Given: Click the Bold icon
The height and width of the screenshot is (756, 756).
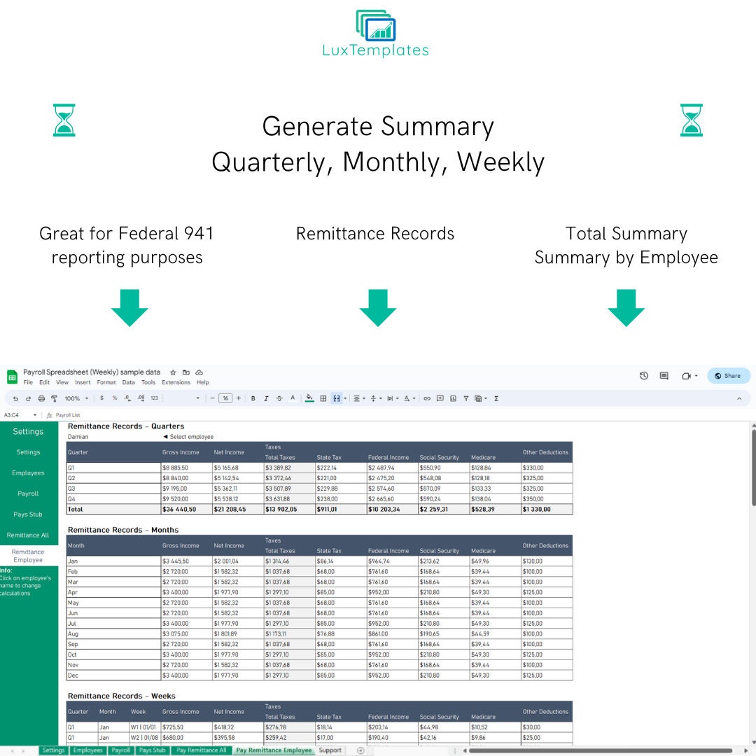Looking at the screenshot, I should point(253,399).
